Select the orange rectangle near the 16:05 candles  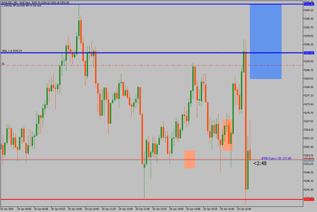click(228, 135)
